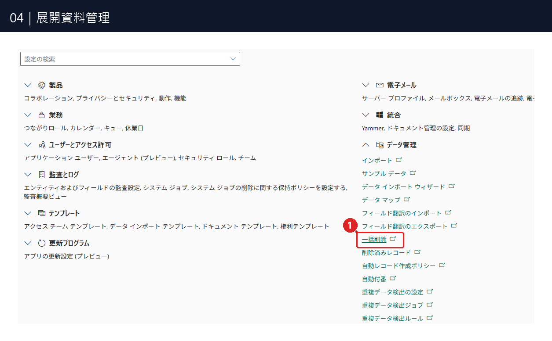Click the checklist icon beside 監査とログ
The width and height of the screenshot is (552, 341).
42,175
